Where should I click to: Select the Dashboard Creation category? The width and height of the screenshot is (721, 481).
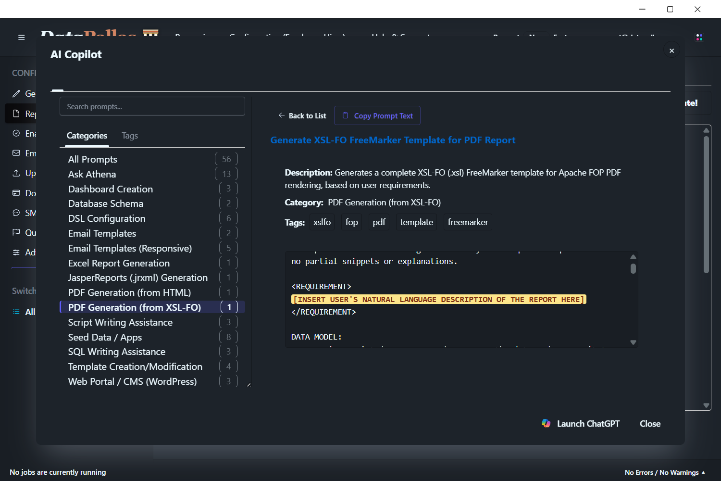pos(152,189)
